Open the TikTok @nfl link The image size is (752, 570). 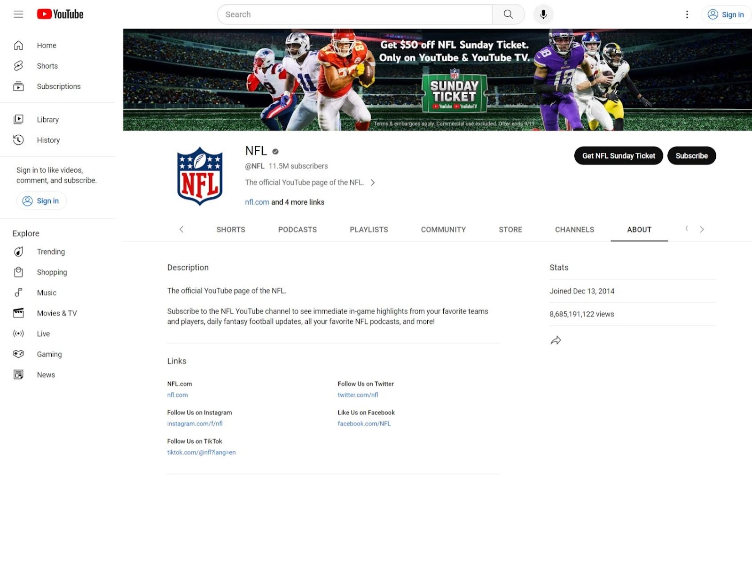point(202,453)
